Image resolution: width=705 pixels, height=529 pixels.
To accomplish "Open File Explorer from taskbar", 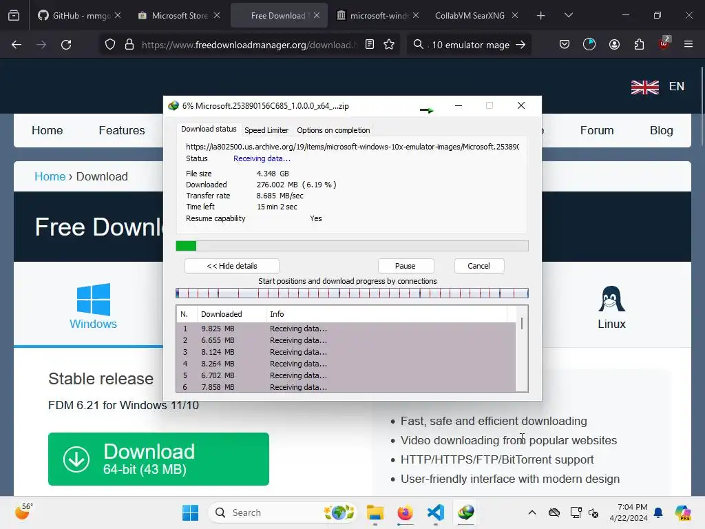I will pos(375,512).
